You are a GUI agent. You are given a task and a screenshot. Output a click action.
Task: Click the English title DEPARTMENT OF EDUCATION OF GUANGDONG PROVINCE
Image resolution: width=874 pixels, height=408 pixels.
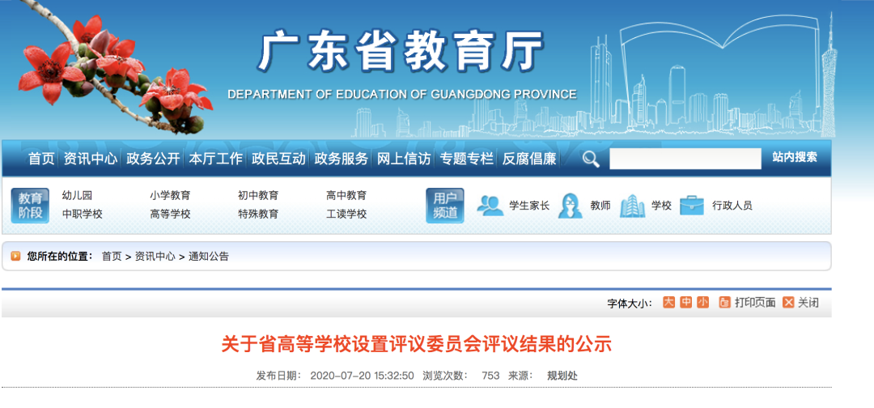(x=402, y=94)
